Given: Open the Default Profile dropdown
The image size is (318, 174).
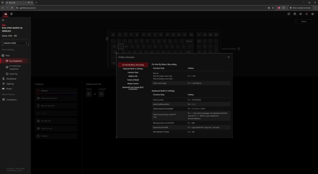Looking at the screenshot, I should 15,43.
